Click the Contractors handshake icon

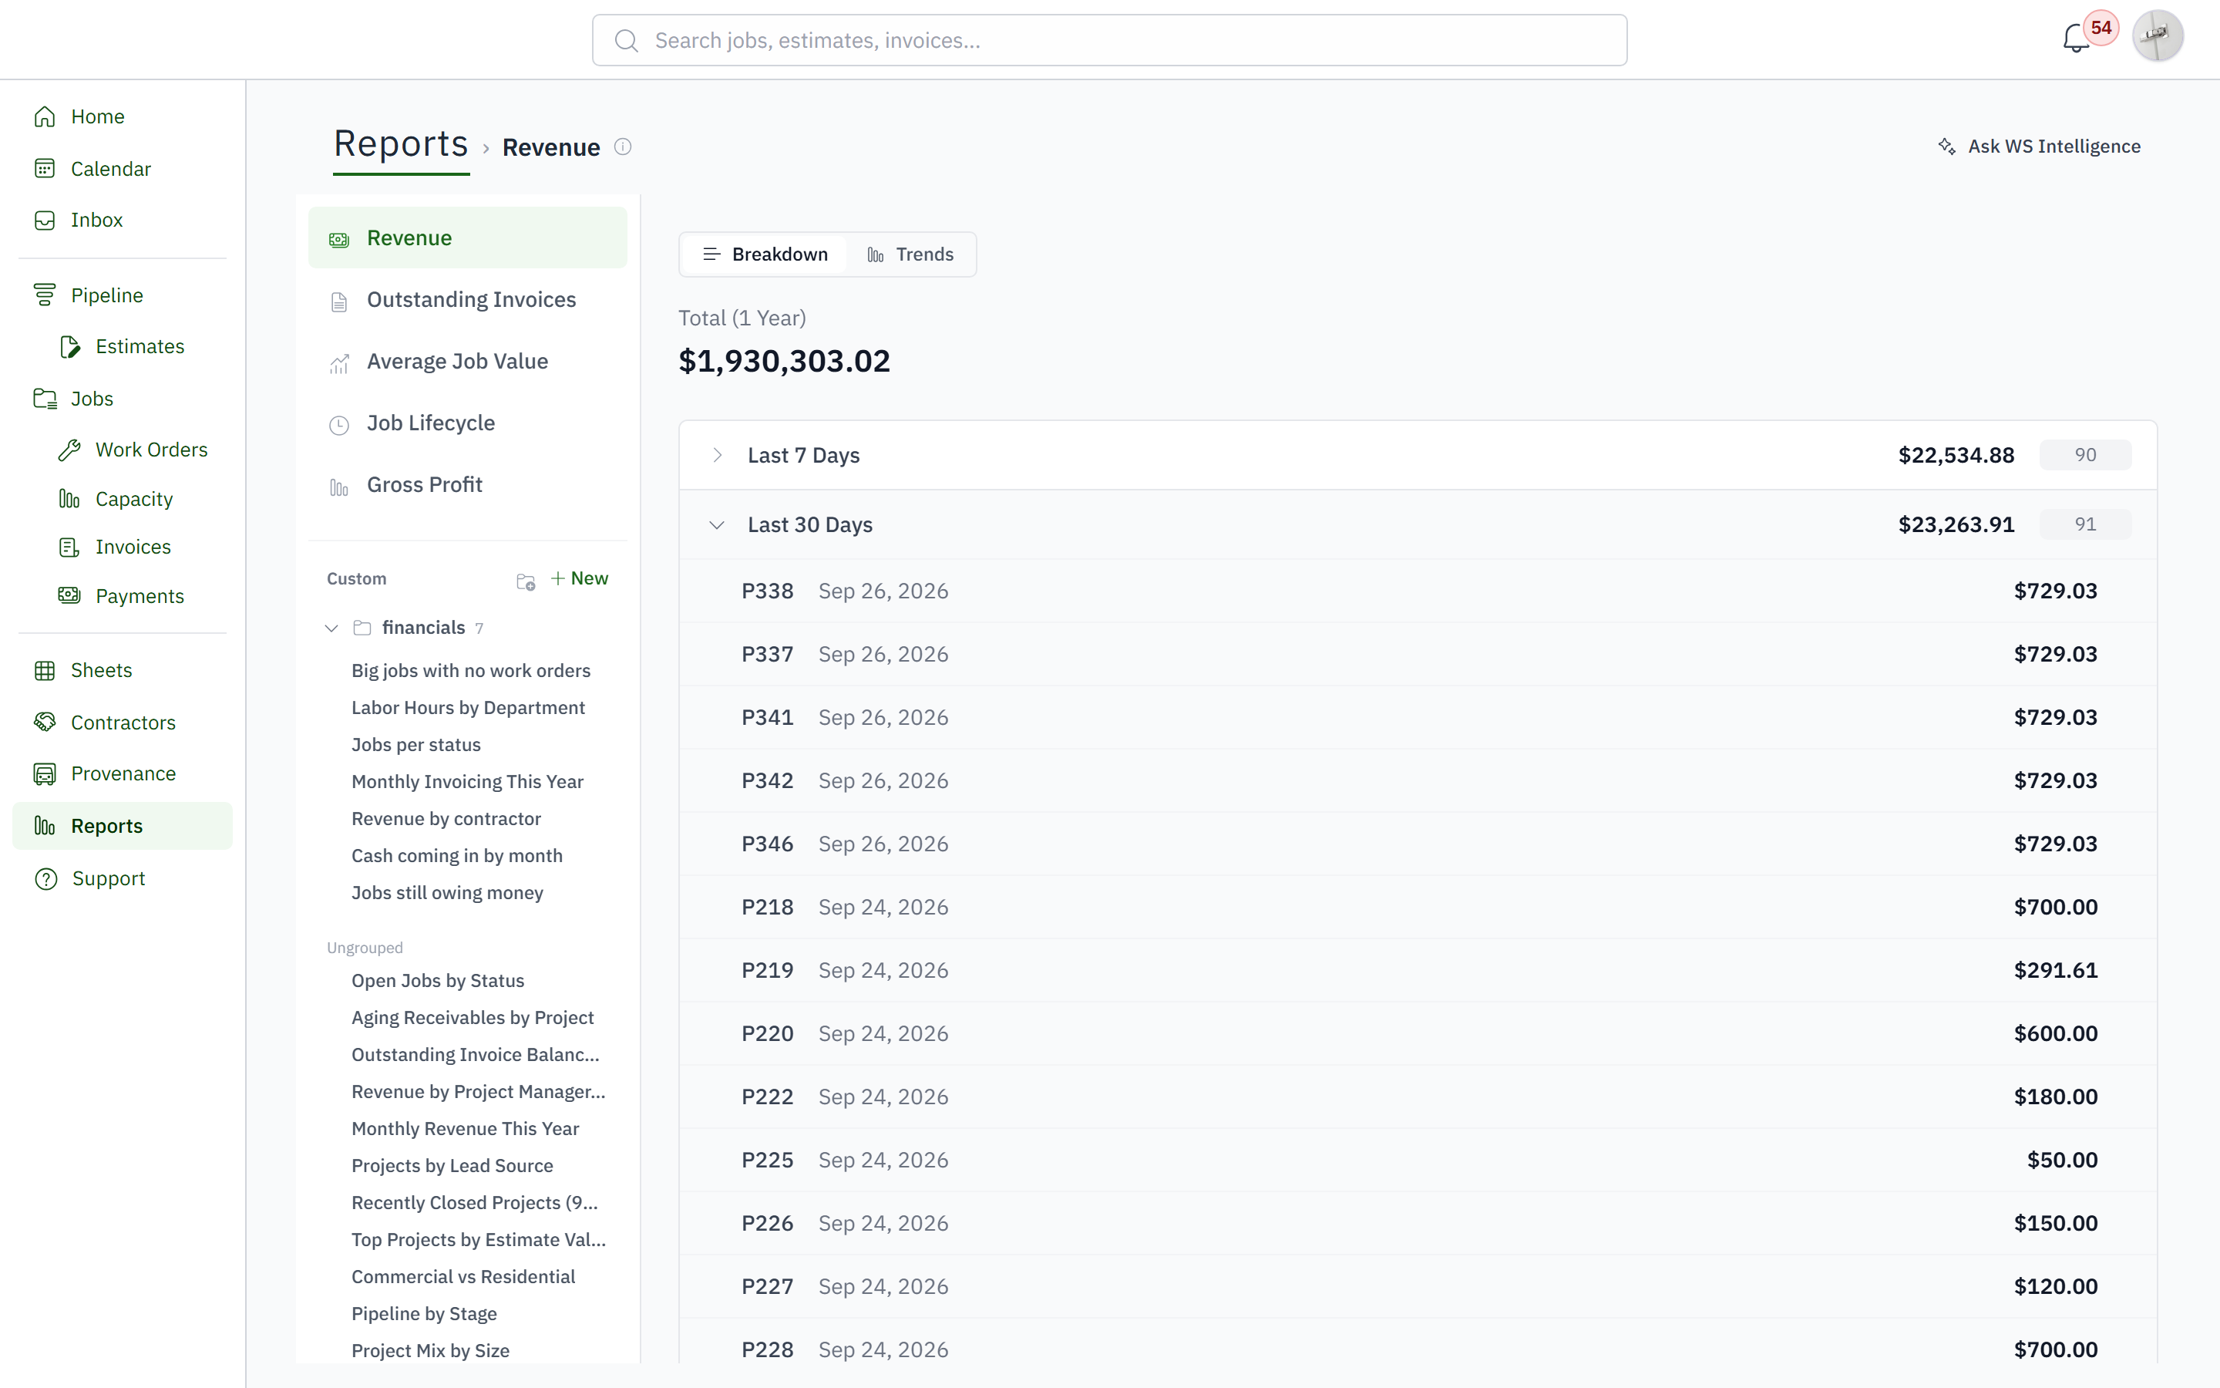(45, 723)
